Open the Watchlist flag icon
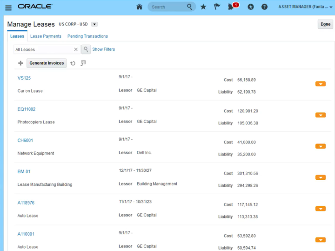The height and width of the screenshot is (251, 335). [x=217, y=7]
